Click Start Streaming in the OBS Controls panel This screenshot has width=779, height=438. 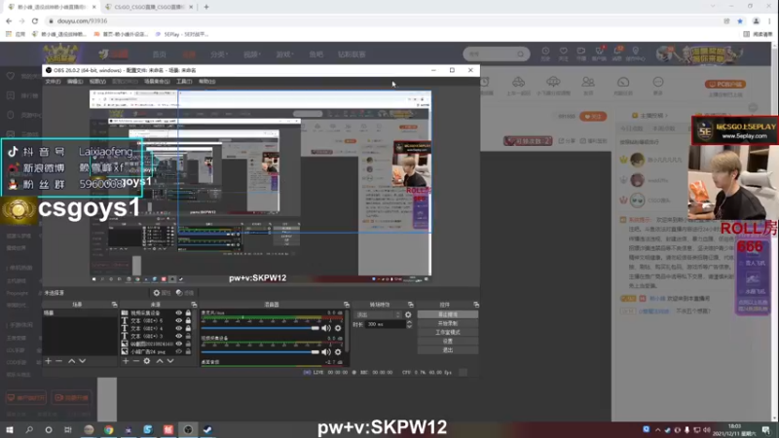tap(448, 314)
